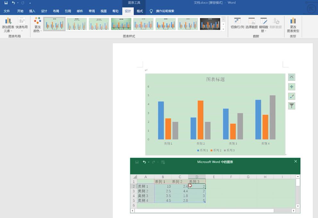
Task: Switch to chart tools 格式 tab
Action: tap(140, 11)
